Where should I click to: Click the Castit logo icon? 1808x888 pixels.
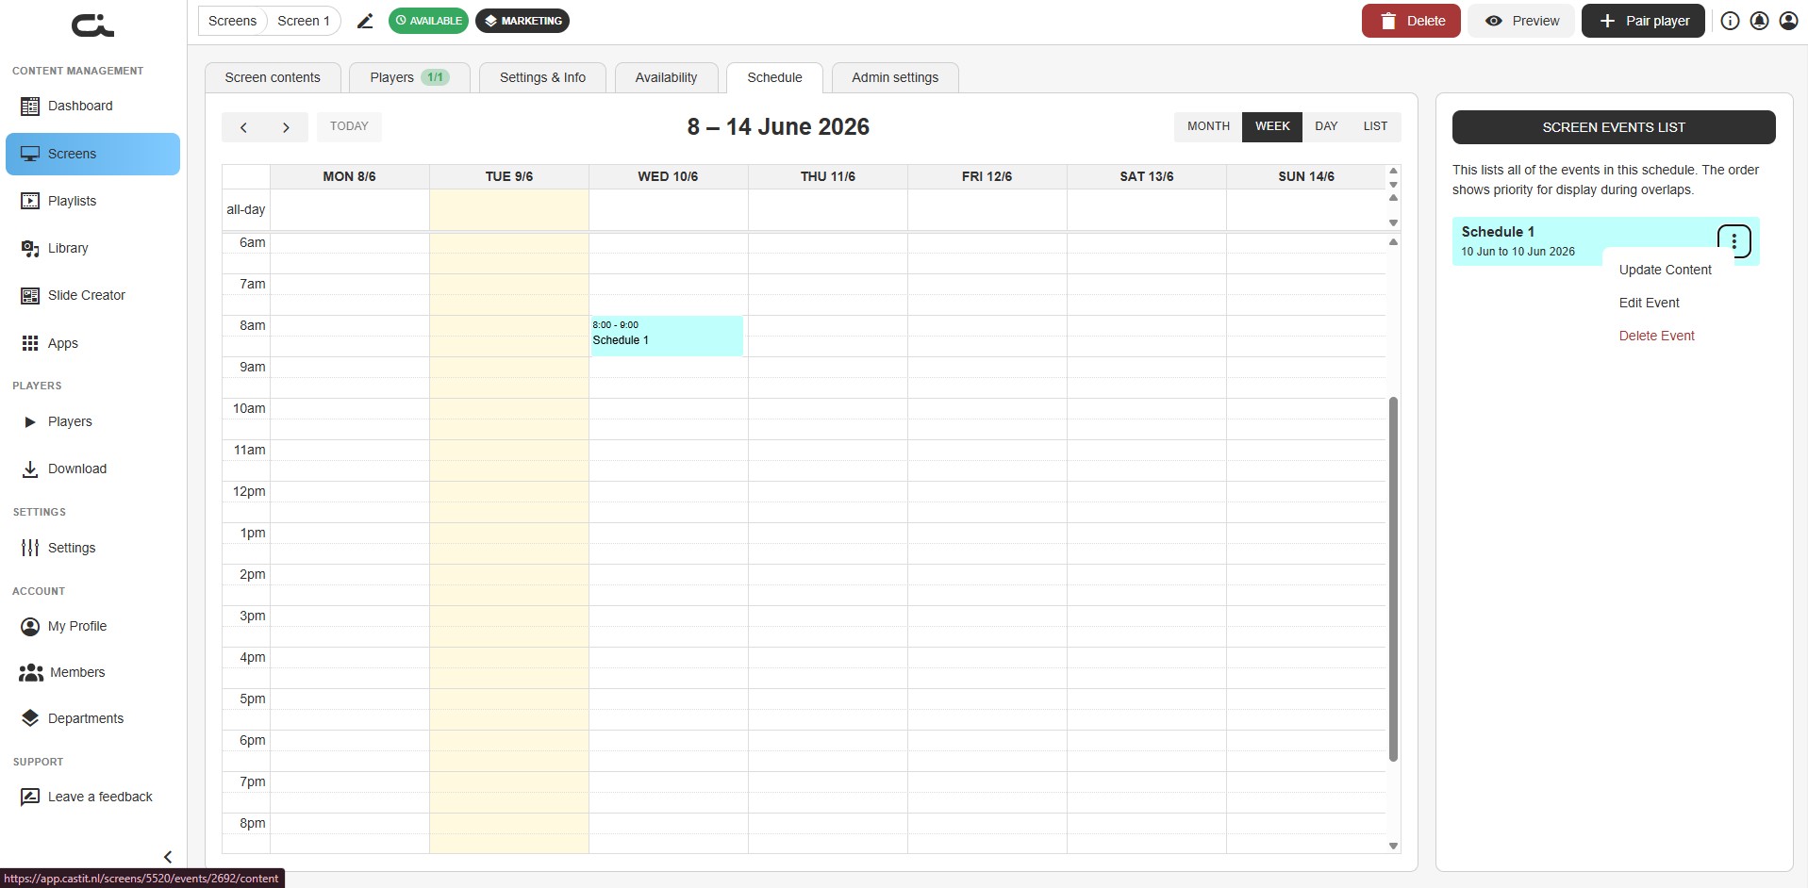click(92, 25)
